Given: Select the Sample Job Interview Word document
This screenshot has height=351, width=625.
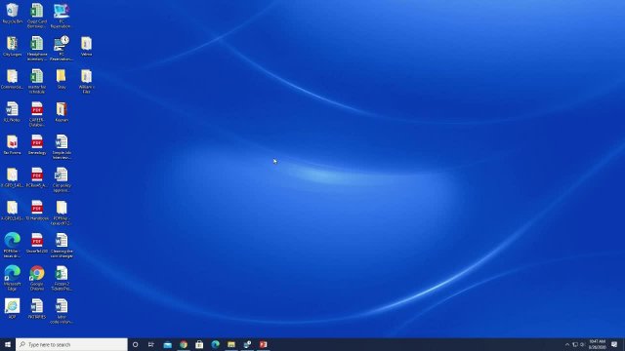Looking at the screenshot, I should pyautogui.click(x=62, y=147).
